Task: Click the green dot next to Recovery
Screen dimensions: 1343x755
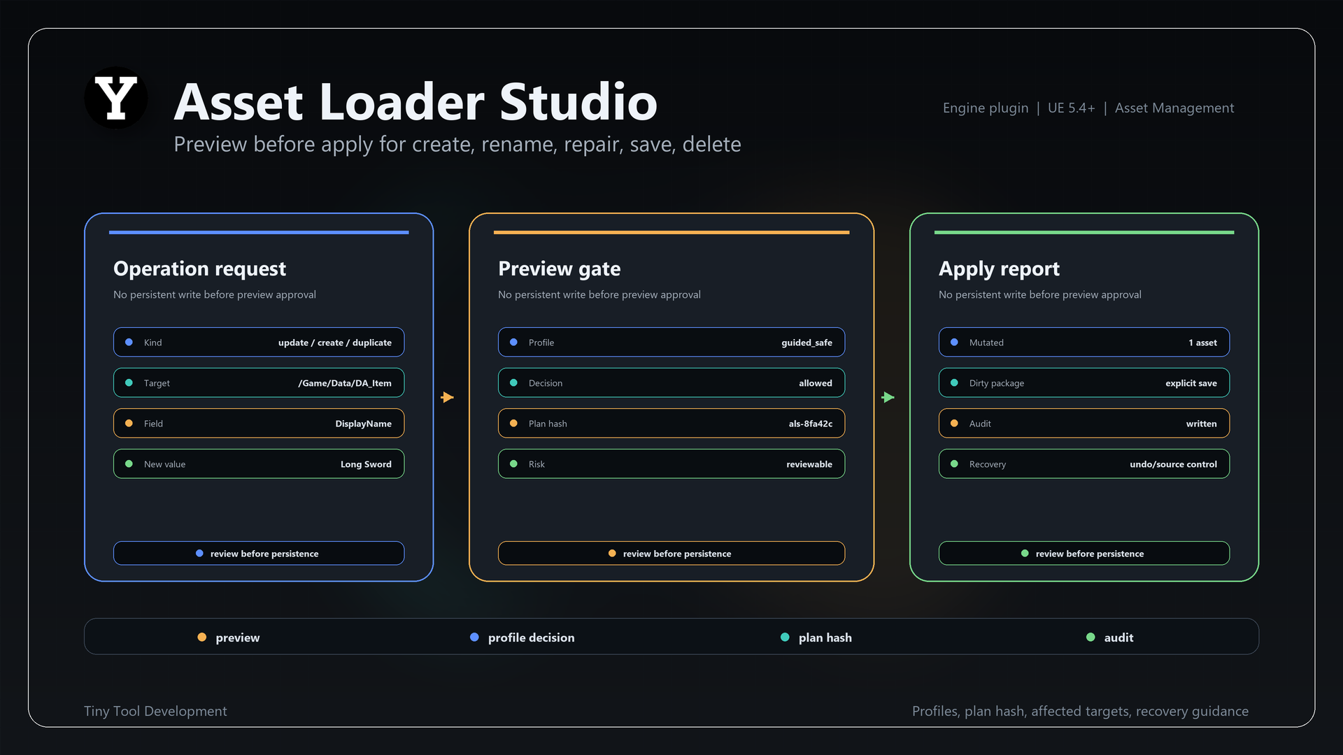Action: click(954, 464)
